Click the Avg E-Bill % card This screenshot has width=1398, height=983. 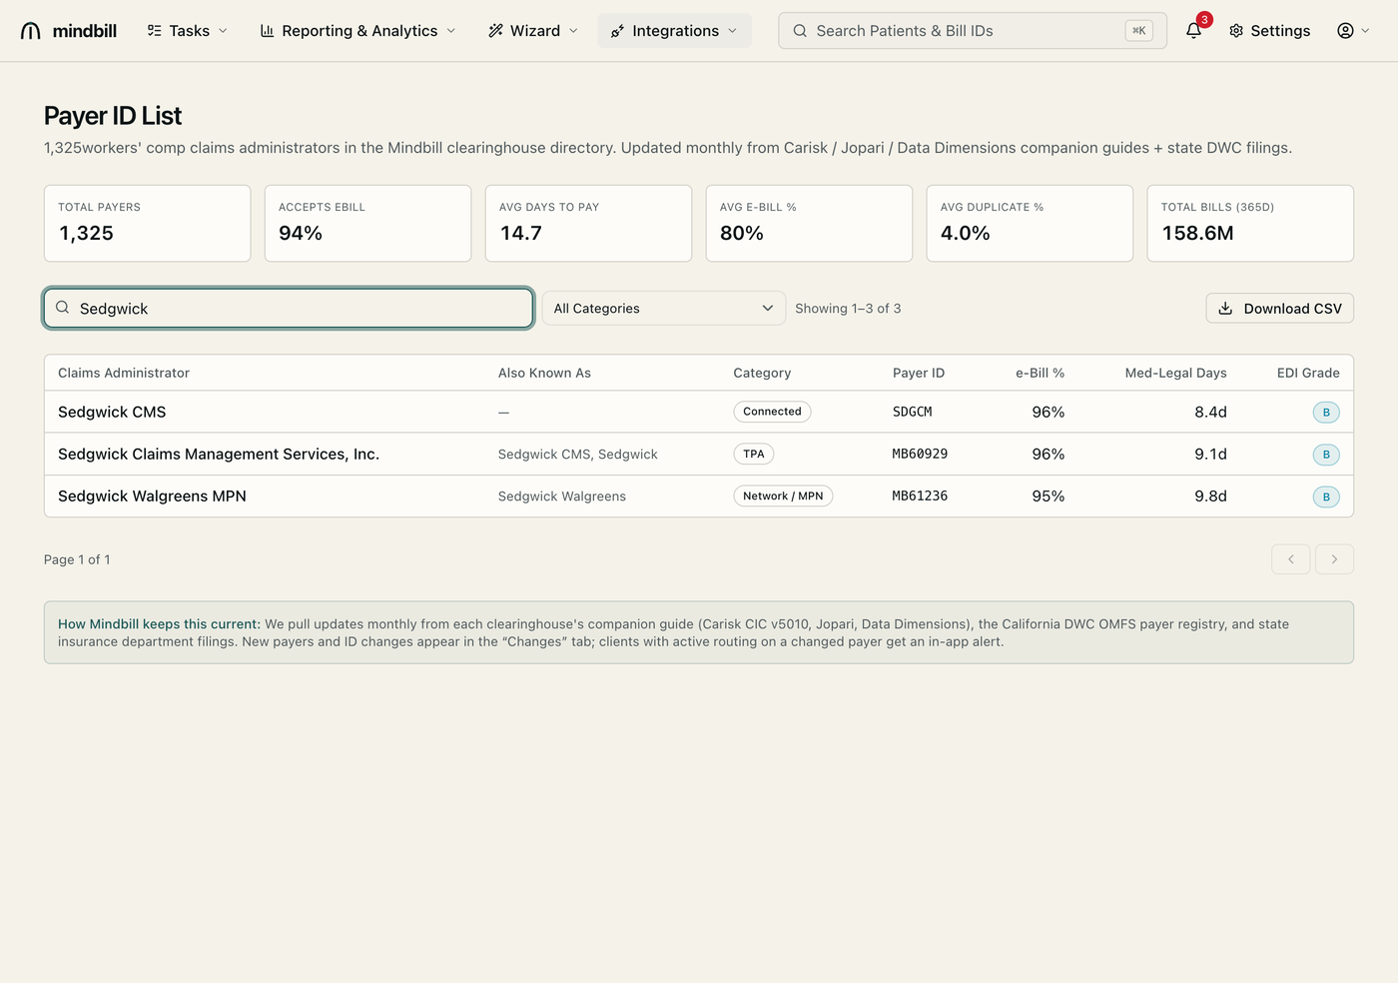point(809,223)
